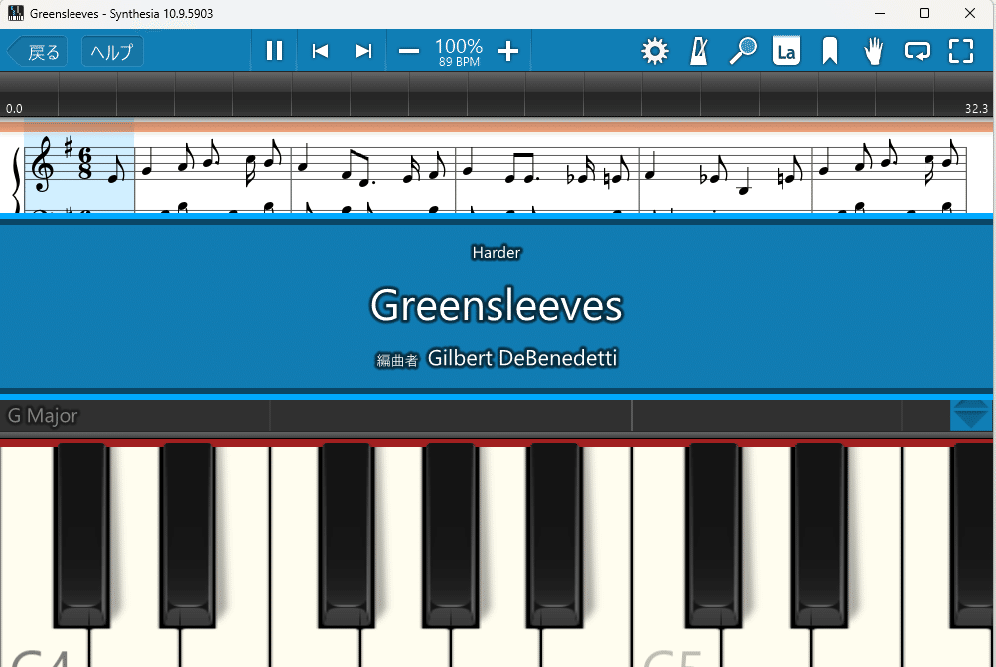
Task: Click arranger name Gilbert DeBenedetti
Action: click(x=522, y=358)
